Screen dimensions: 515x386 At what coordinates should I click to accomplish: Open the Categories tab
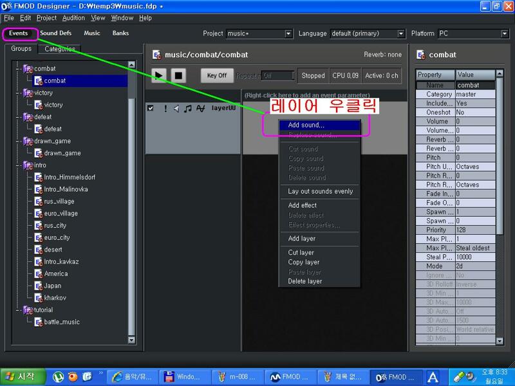pyautogui.click(x=60, y=50)
